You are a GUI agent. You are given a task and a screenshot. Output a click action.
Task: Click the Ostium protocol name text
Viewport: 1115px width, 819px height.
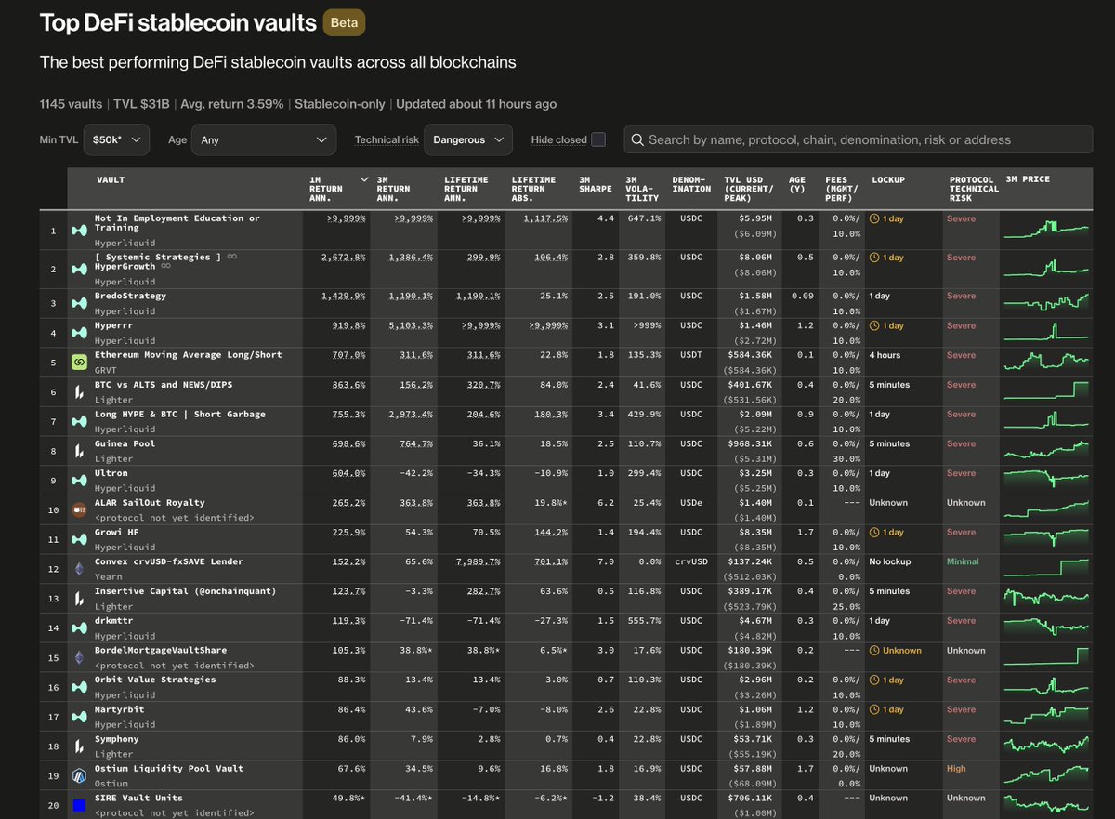[111, 784]
